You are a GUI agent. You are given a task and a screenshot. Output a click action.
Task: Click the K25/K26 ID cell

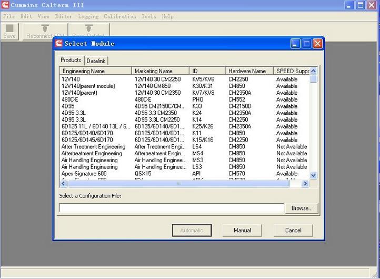coord(203,126)
